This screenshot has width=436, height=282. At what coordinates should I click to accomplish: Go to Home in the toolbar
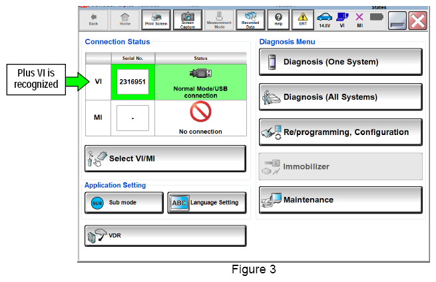pyautogui.click(x=125, y=20)
